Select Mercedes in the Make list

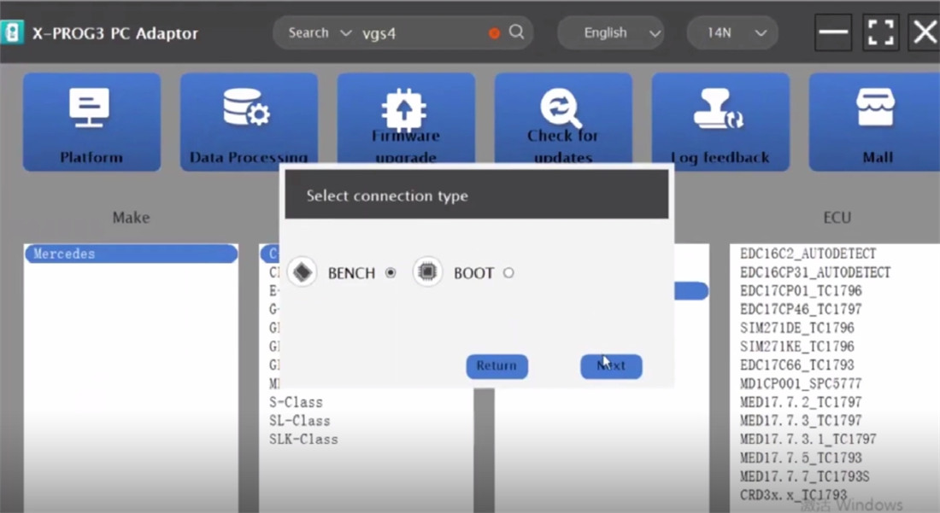131,254
